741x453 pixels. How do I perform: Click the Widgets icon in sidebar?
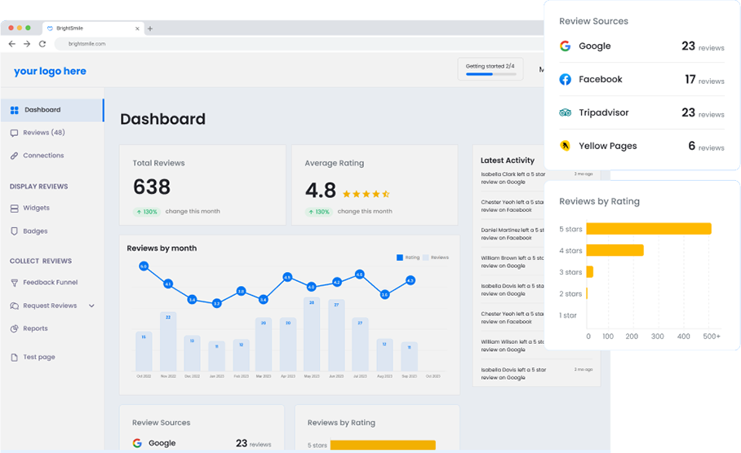pos(15,209)
